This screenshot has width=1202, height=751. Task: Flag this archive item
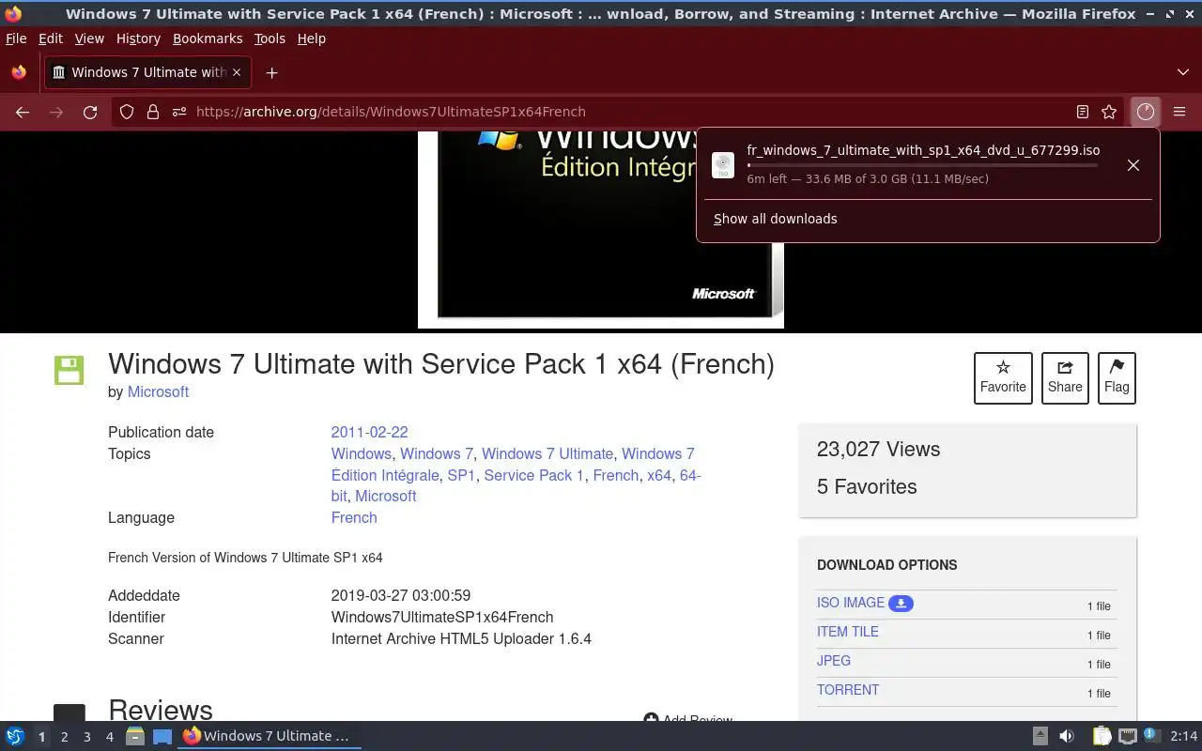(1117, 377)
